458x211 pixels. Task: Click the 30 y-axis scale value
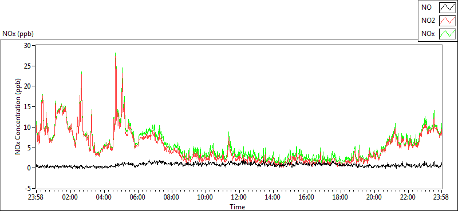(27, 46)
